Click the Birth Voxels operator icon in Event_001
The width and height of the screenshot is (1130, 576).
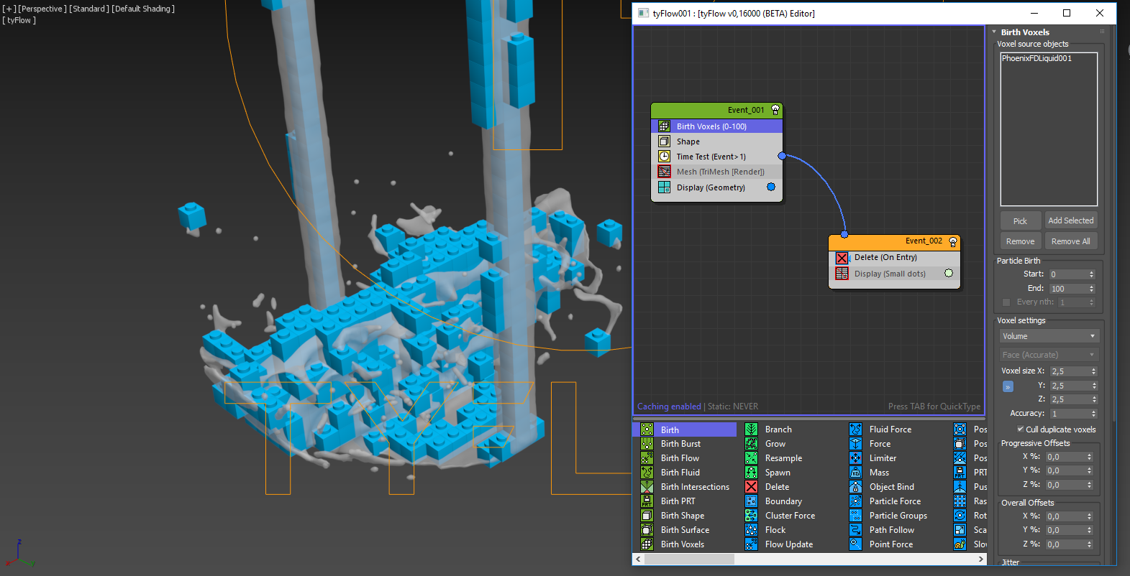click(664, 126)
